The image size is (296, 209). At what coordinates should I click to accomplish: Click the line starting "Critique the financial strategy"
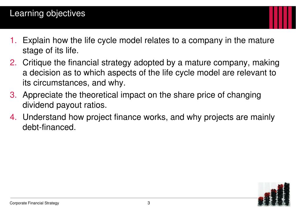click(x=151, y=62)
